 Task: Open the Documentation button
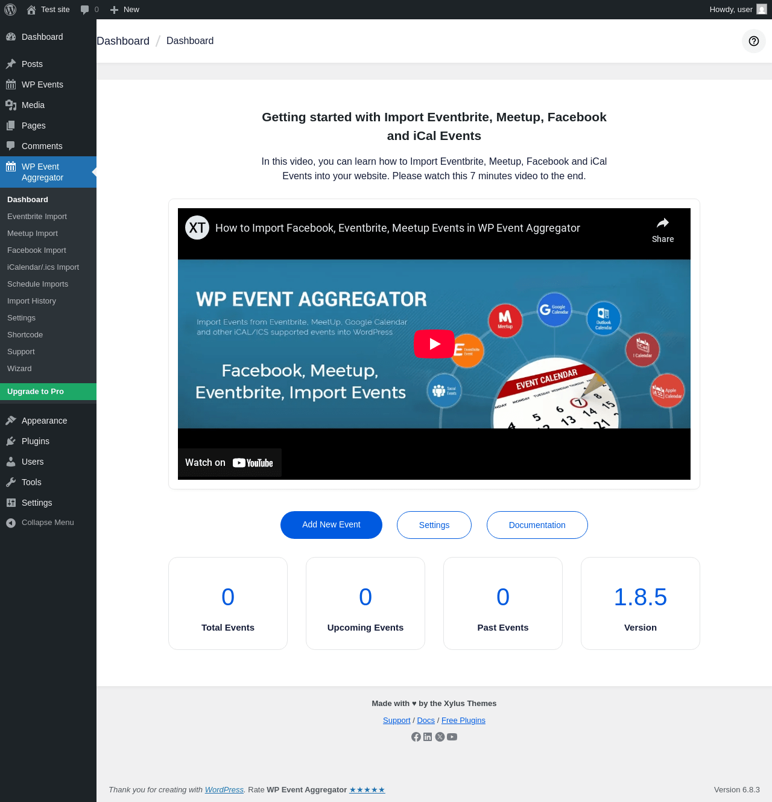point(537,525)
